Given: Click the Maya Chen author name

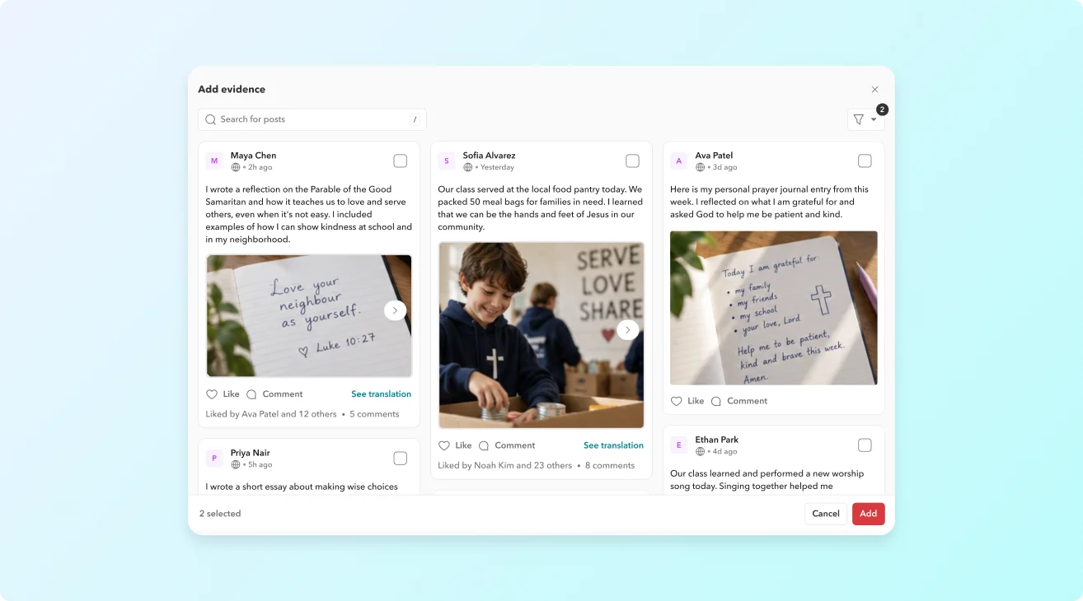Looking at the screenshot, I should 254,156.
